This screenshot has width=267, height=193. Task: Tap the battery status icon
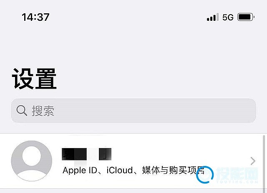[x=246, y=17]
